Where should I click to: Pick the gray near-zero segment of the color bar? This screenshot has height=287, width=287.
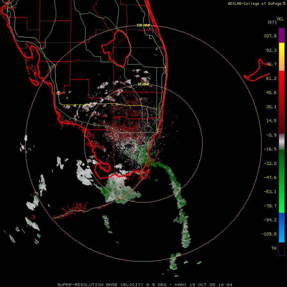282,142
